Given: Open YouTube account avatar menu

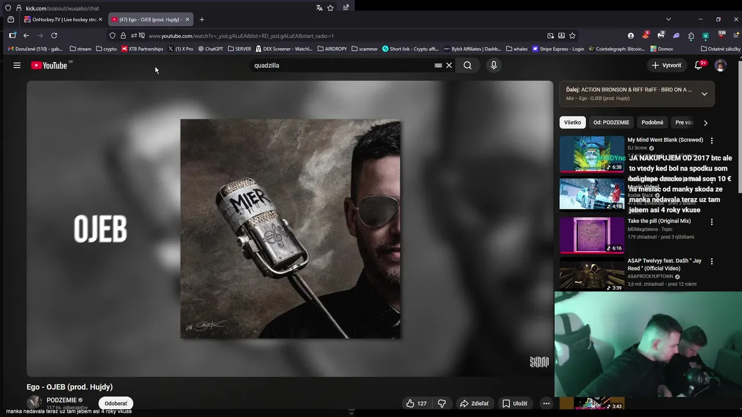Looking at the screenshot, I should click(x=721, y=65).
